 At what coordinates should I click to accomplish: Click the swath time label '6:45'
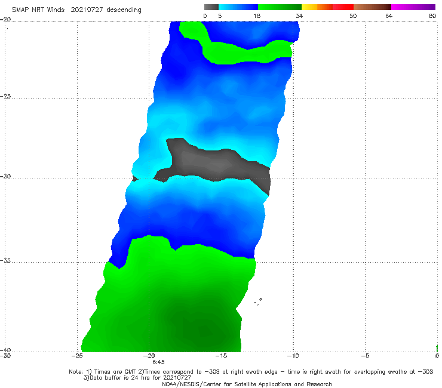tap(158, 362)
